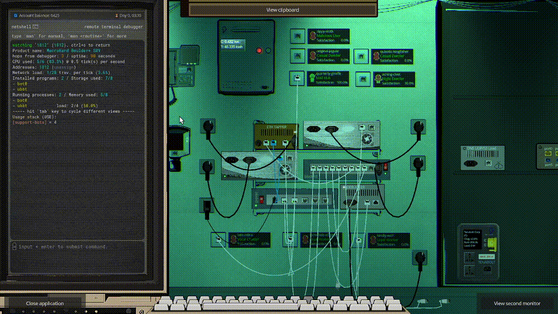Click wall socket near View second monitor
The image size is (558, 314).
(420, 258)
